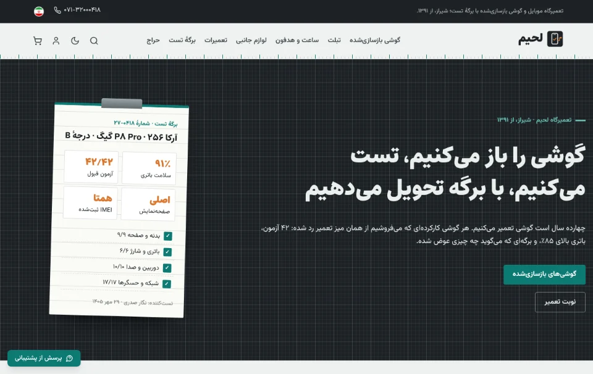This screenshot has height=374, width=593.
Task: Click the تست‌کننده: نگار صدری footer text
Action: pos(132,302)
